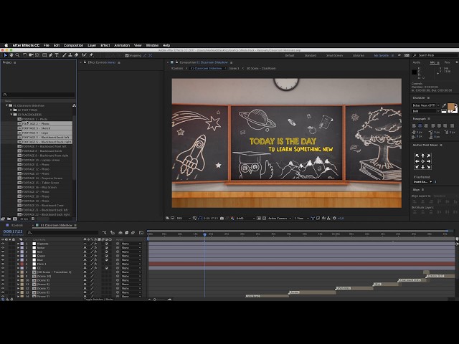The image size is (459, 344).
Task: Hide the Red layer with eye icon
Action: (x=3, y=252)
